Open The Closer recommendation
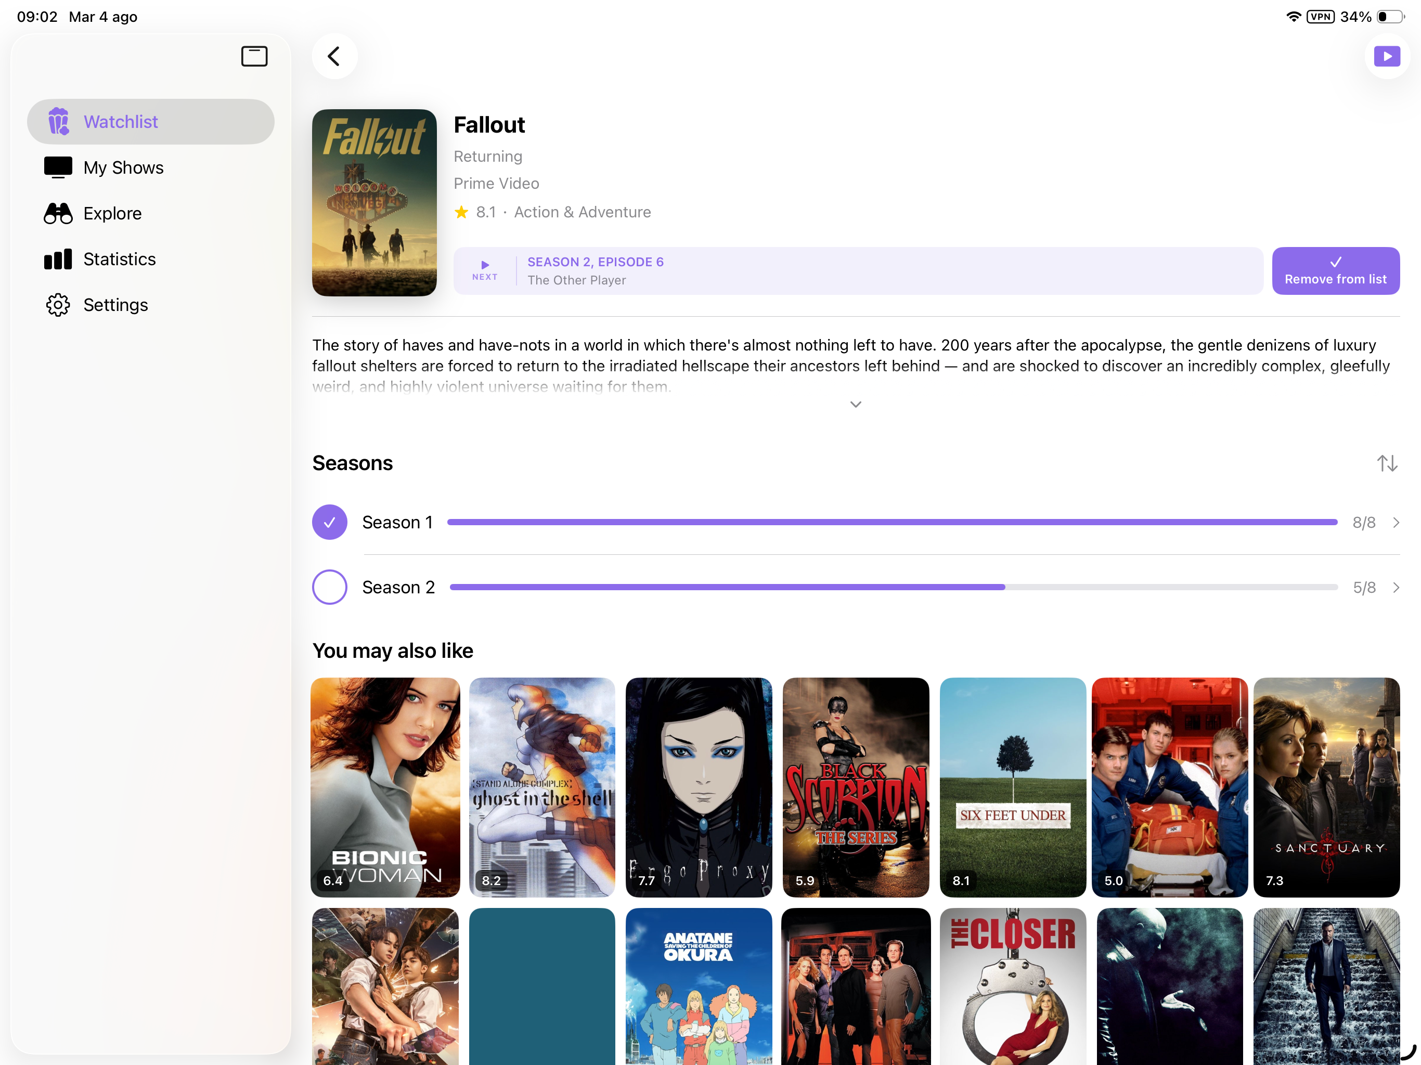This screenshot has width=1421, height=1065. (1012, 986)
